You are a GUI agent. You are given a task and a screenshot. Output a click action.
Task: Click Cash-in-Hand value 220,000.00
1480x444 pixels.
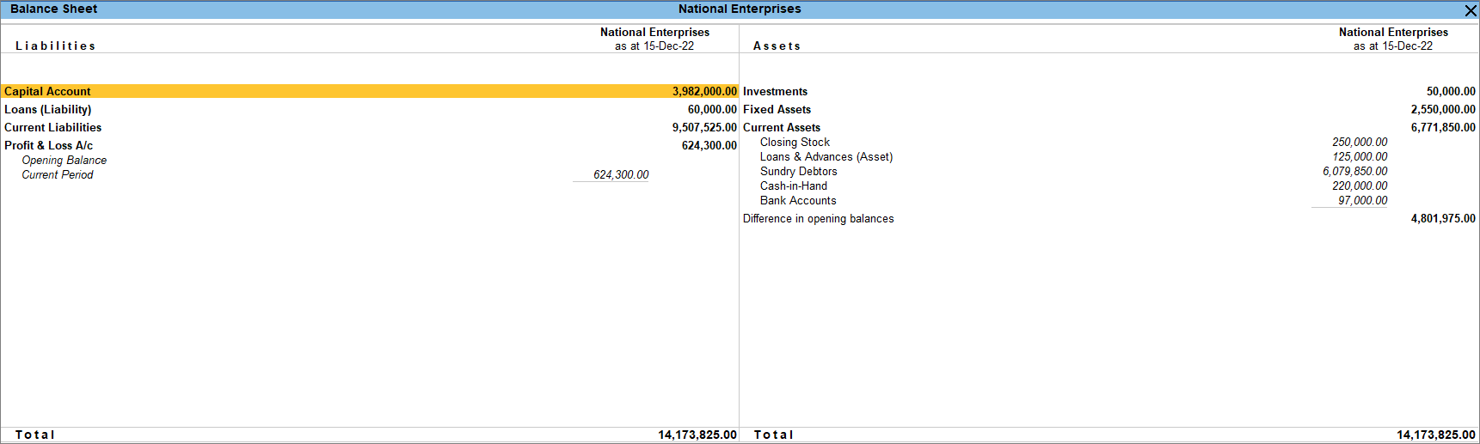(1360, 186)
